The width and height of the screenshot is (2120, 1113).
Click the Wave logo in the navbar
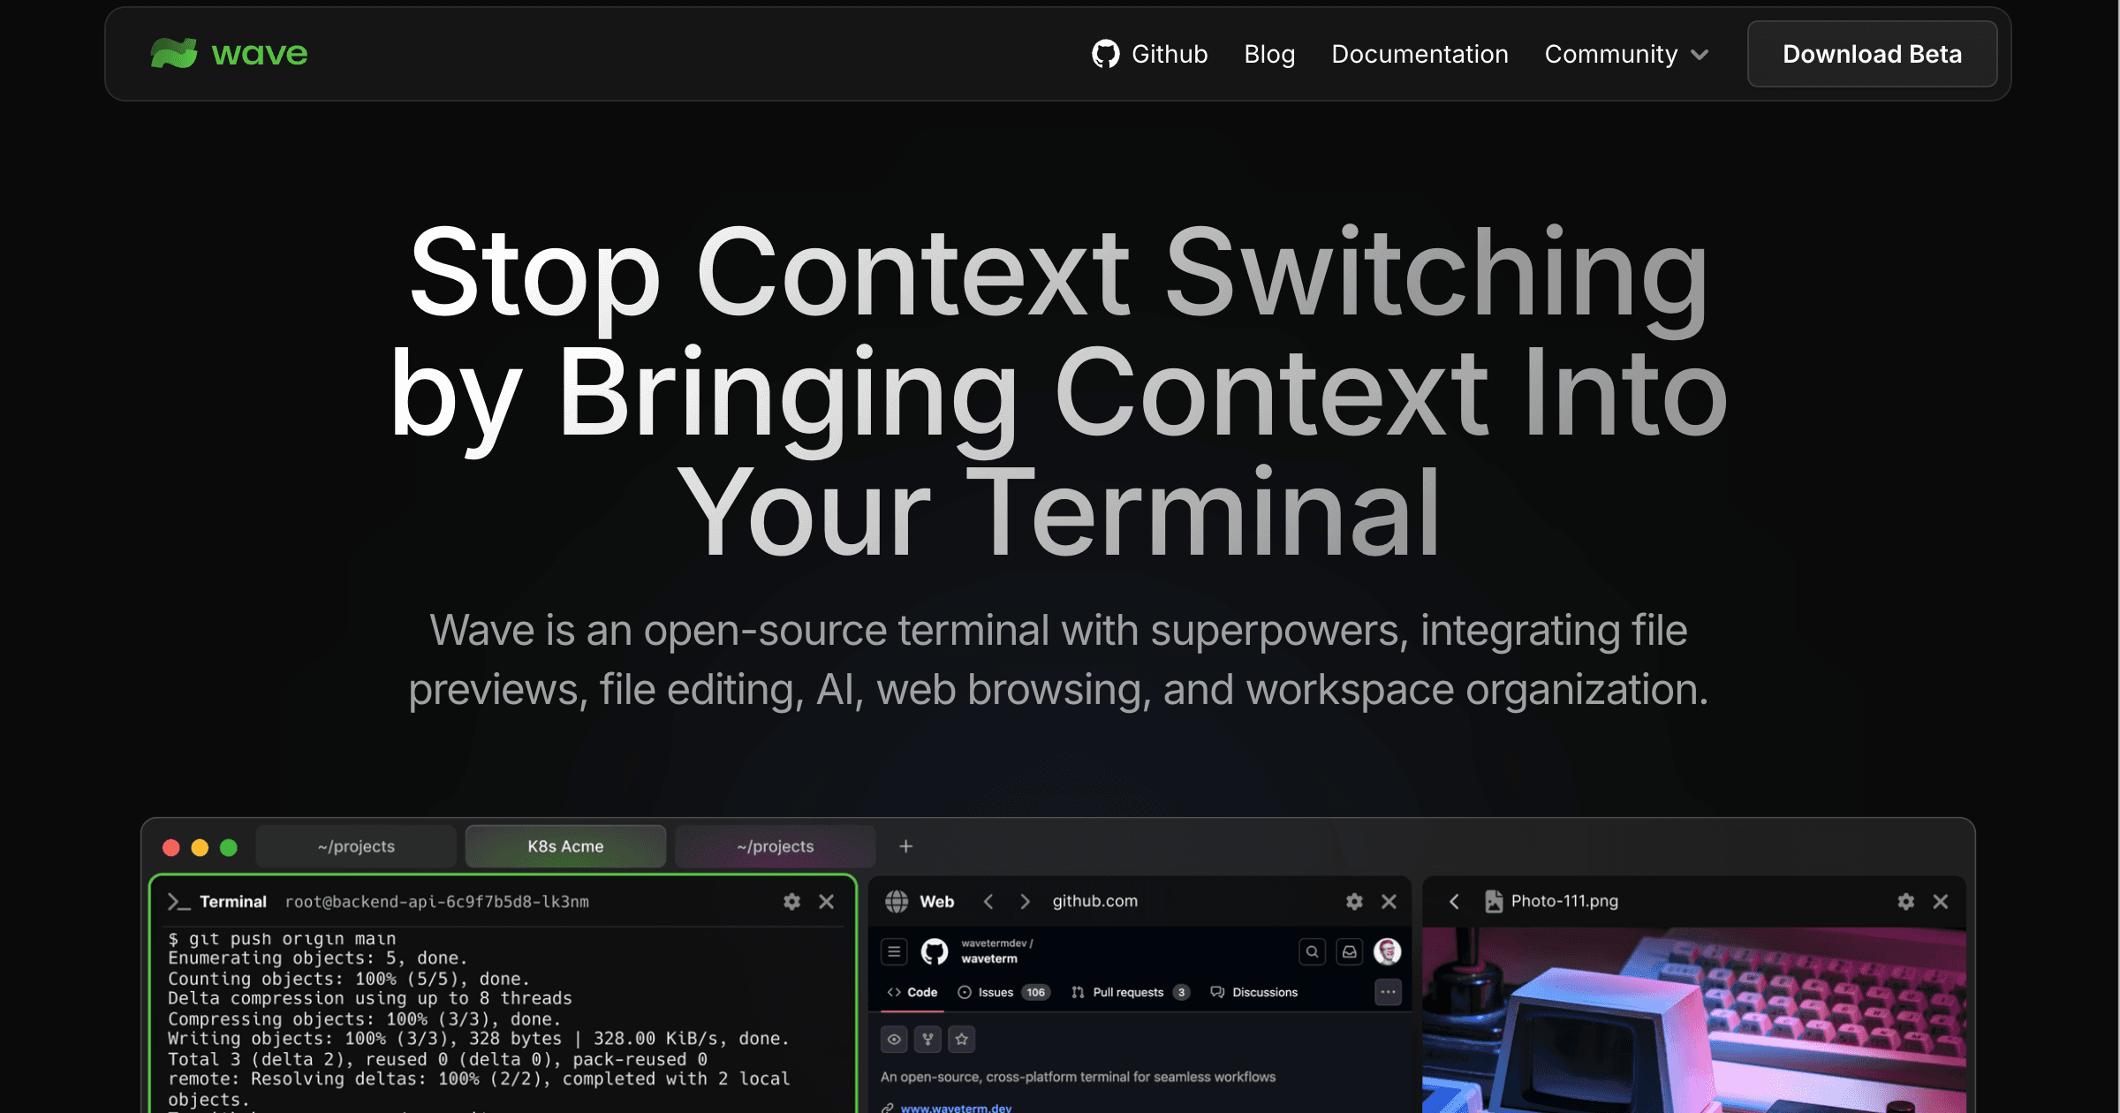tap(229, 53)
